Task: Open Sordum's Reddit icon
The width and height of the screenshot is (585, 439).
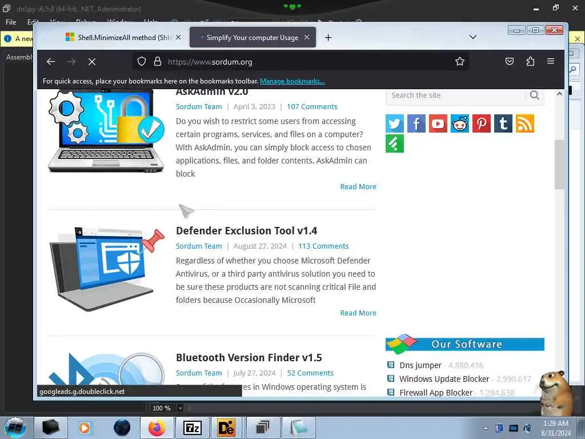Action: coord(460,123)
